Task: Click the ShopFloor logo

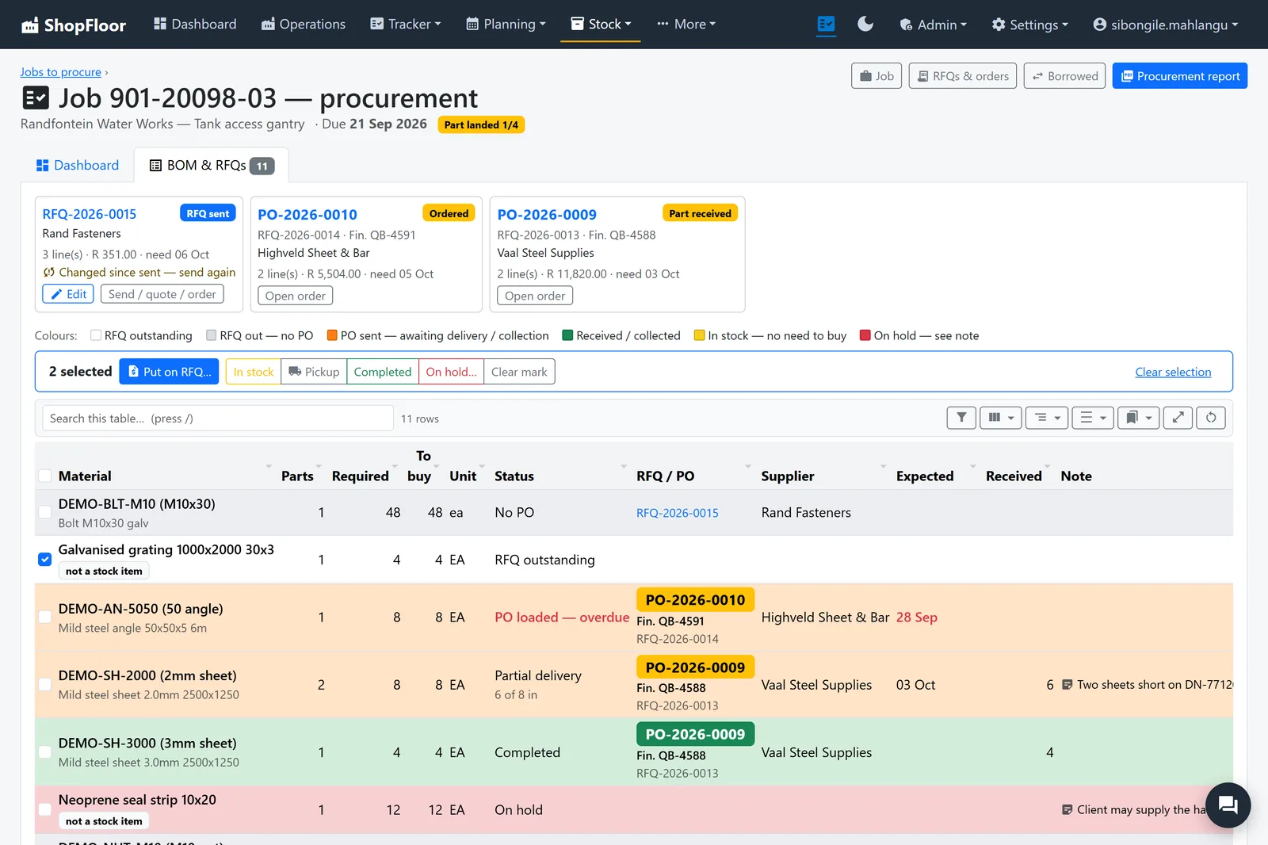Action: coord(73,25)
